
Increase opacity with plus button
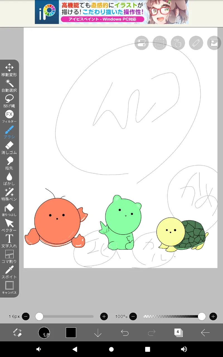[x=213, y=316]
